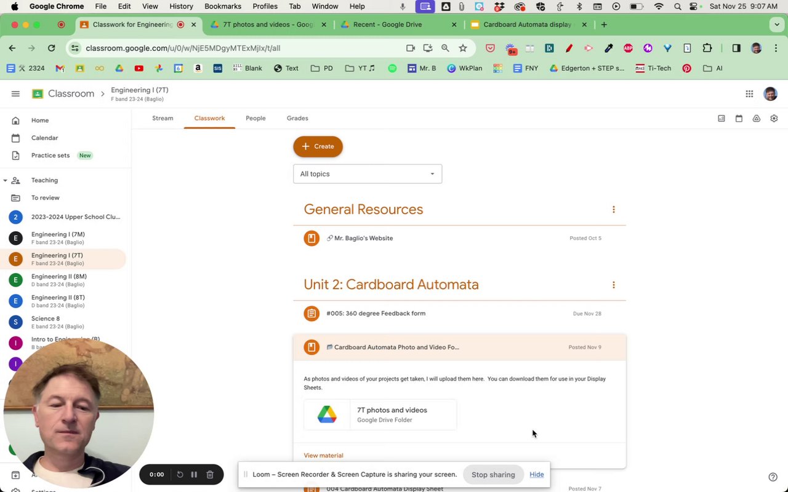788x492 pixels.
Task: Go back using the browser back arrow
Action: [12, 48]
